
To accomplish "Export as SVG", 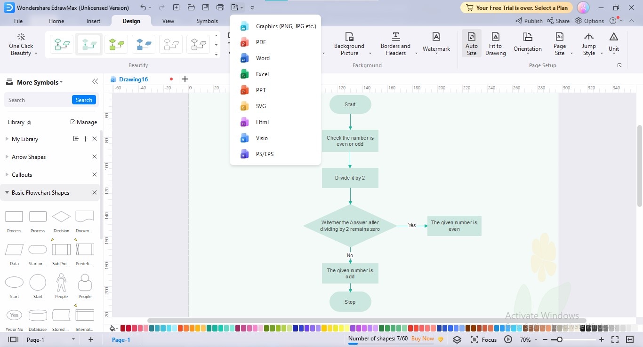I will tap(275, 106).
